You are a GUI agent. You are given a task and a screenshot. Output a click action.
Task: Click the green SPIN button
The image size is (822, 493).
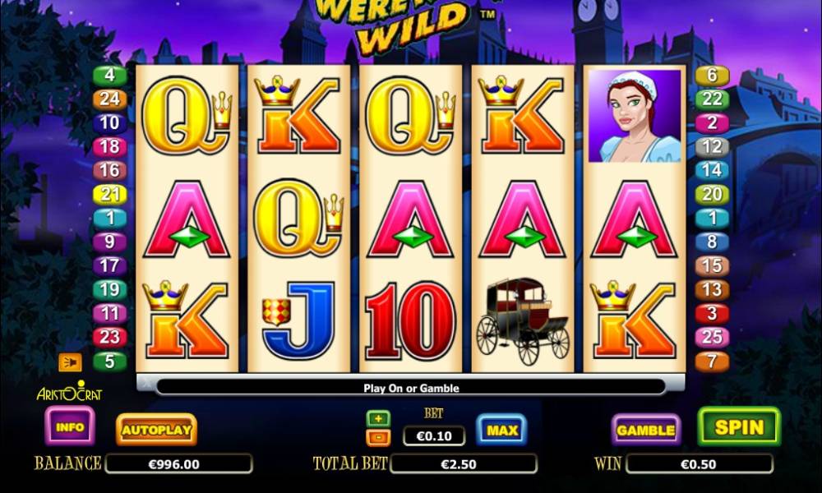pos(739,427)
